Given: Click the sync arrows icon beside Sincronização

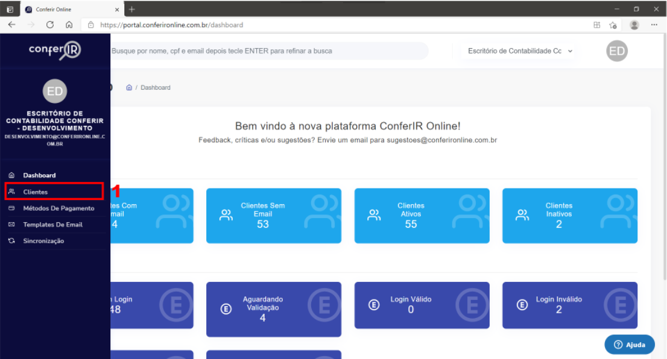Looking at the screenshot, I should [11, 241].
